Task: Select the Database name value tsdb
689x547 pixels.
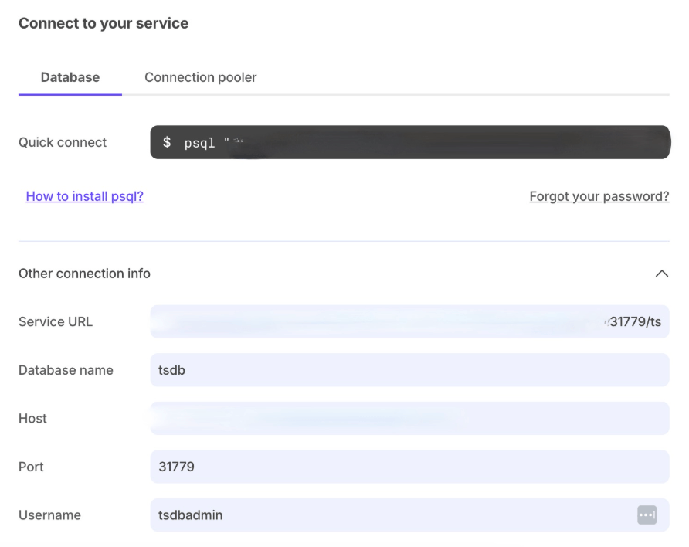Action: pyautogui.click(x=171, y=369)
